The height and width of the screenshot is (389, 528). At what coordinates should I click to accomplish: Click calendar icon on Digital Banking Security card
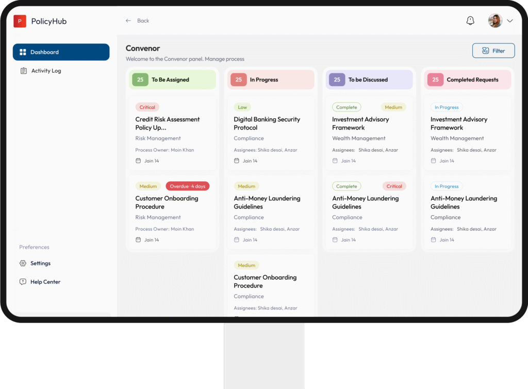(x=237, y=161)
